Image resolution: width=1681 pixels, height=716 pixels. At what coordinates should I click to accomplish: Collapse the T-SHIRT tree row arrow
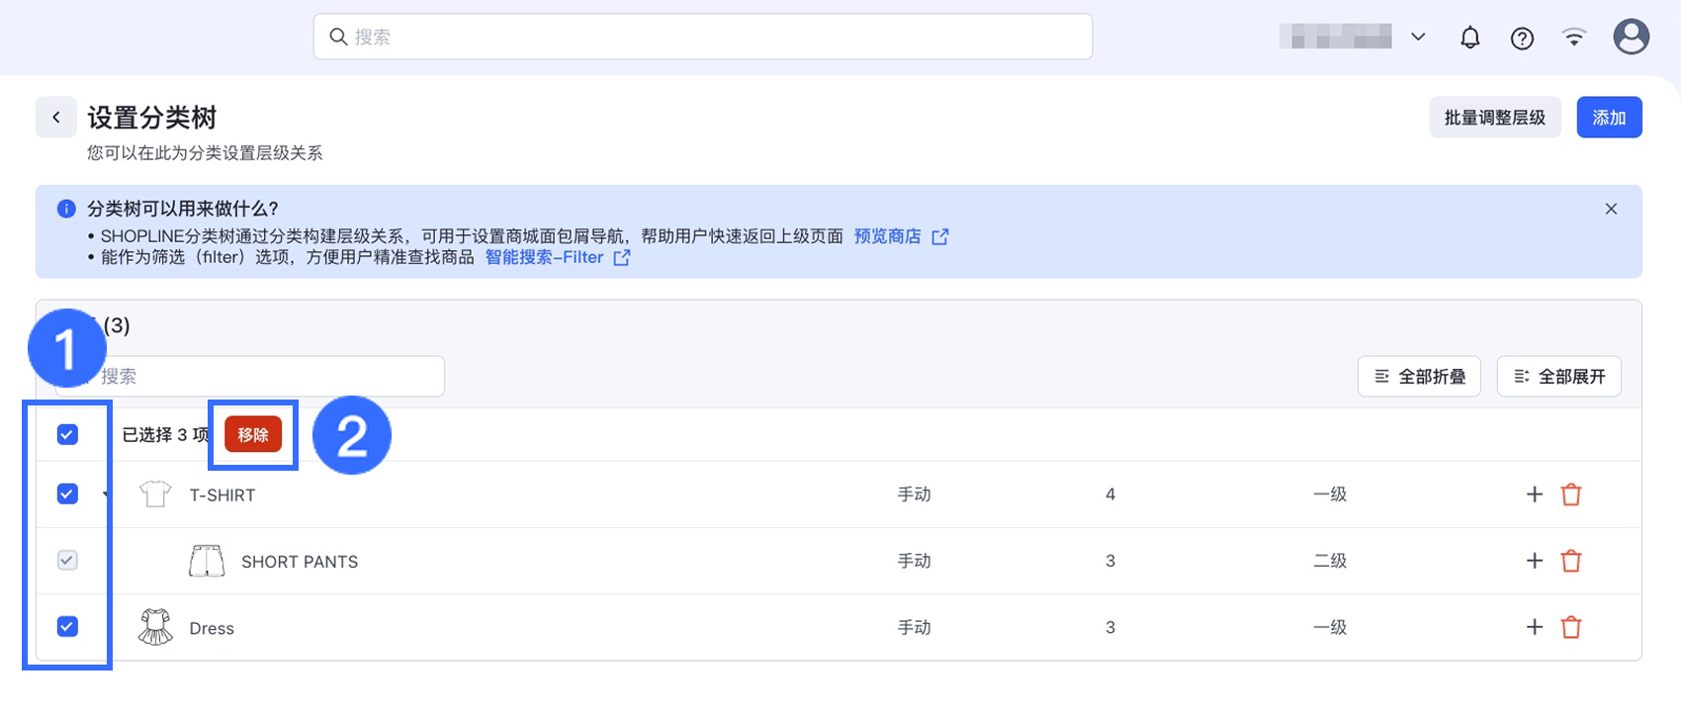point(106,494)
